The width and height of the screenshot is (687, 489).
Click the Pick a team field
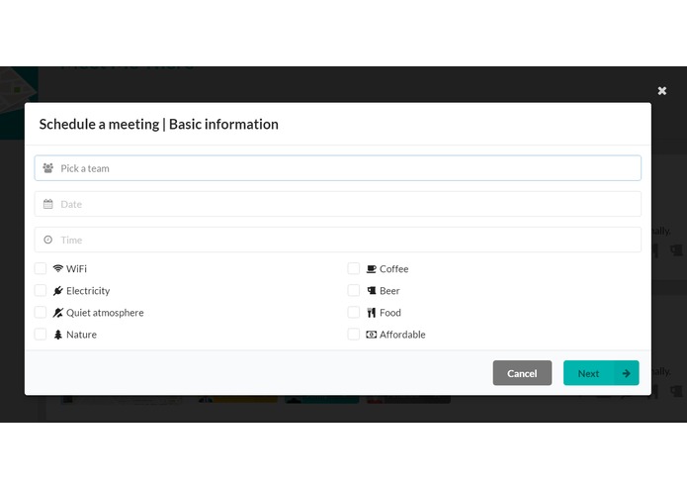tap(337, 168)
